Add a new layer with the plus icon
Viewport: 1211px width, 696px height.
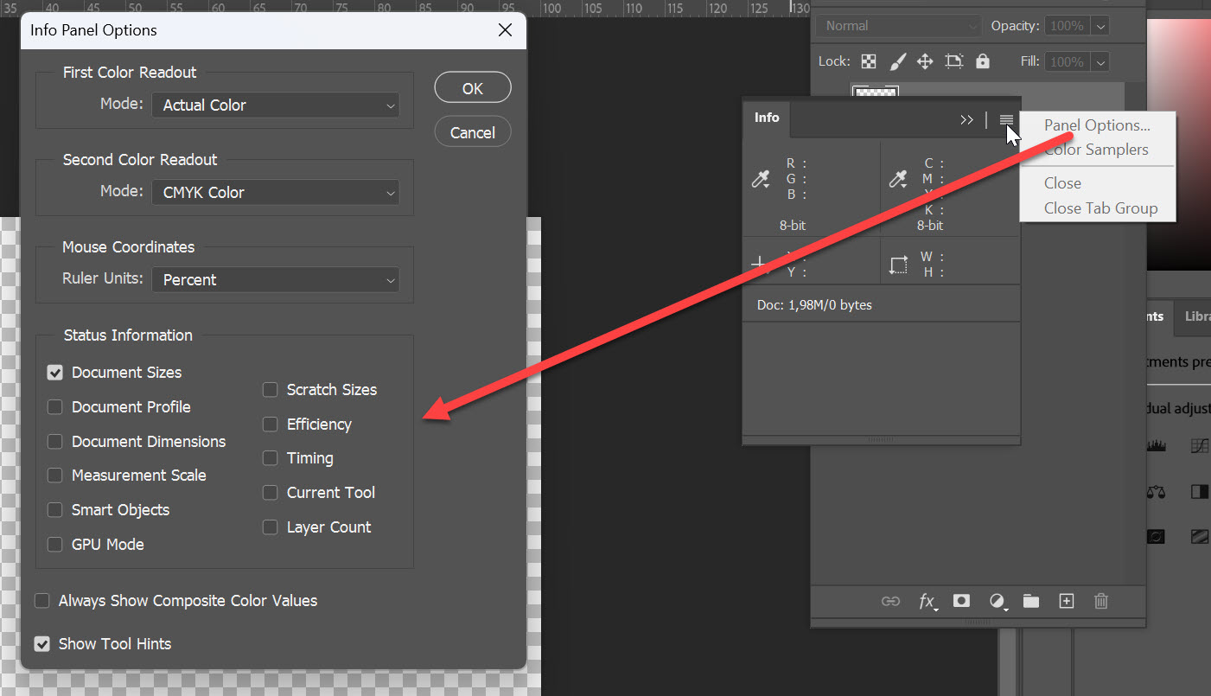1066,600
